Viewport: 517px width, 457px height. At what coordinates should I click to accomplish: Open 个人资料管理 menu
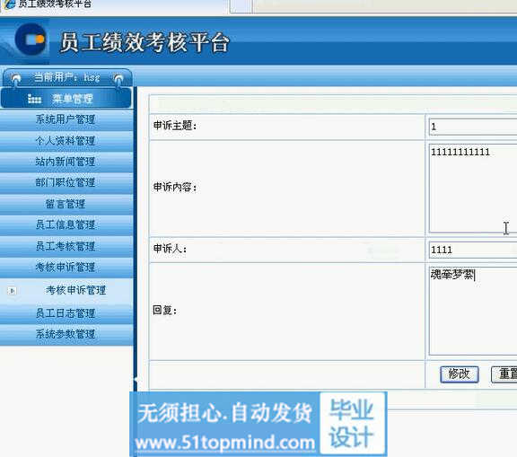coord(66,141)
